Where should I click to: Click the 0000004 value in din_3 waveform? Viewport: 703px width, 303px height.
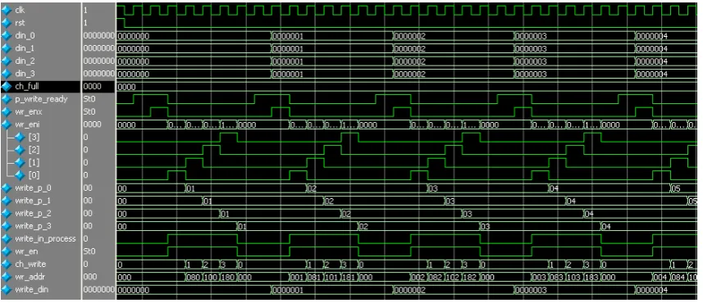(x=653, y=74)
